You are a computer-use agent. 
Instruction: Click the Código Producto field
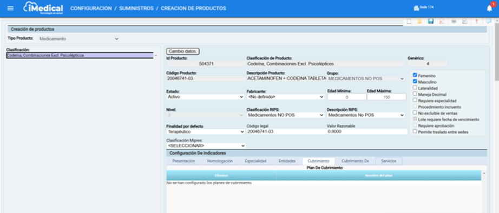click(206, 78)
